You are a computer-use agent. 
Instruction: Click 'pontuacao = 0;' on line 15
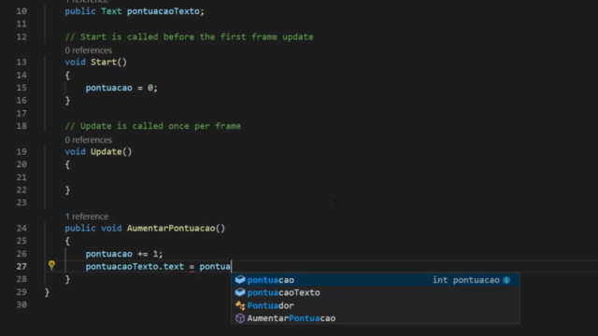121,88
